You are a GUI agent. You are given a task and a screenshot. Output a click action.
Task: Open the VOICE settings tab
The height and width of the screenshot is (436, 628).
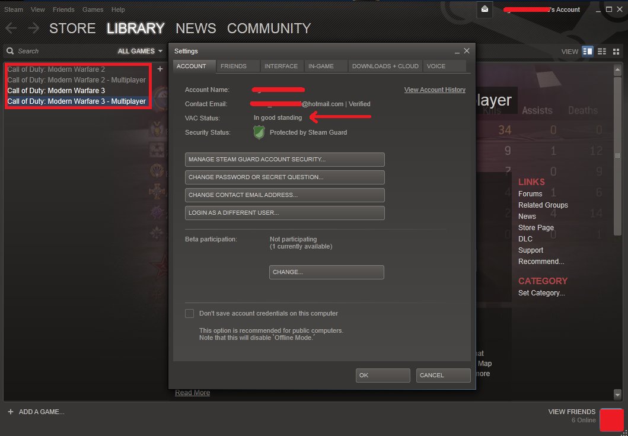(445, 66)
